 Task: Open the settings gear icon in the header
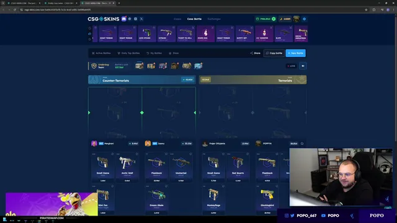(x=305, y=19)
